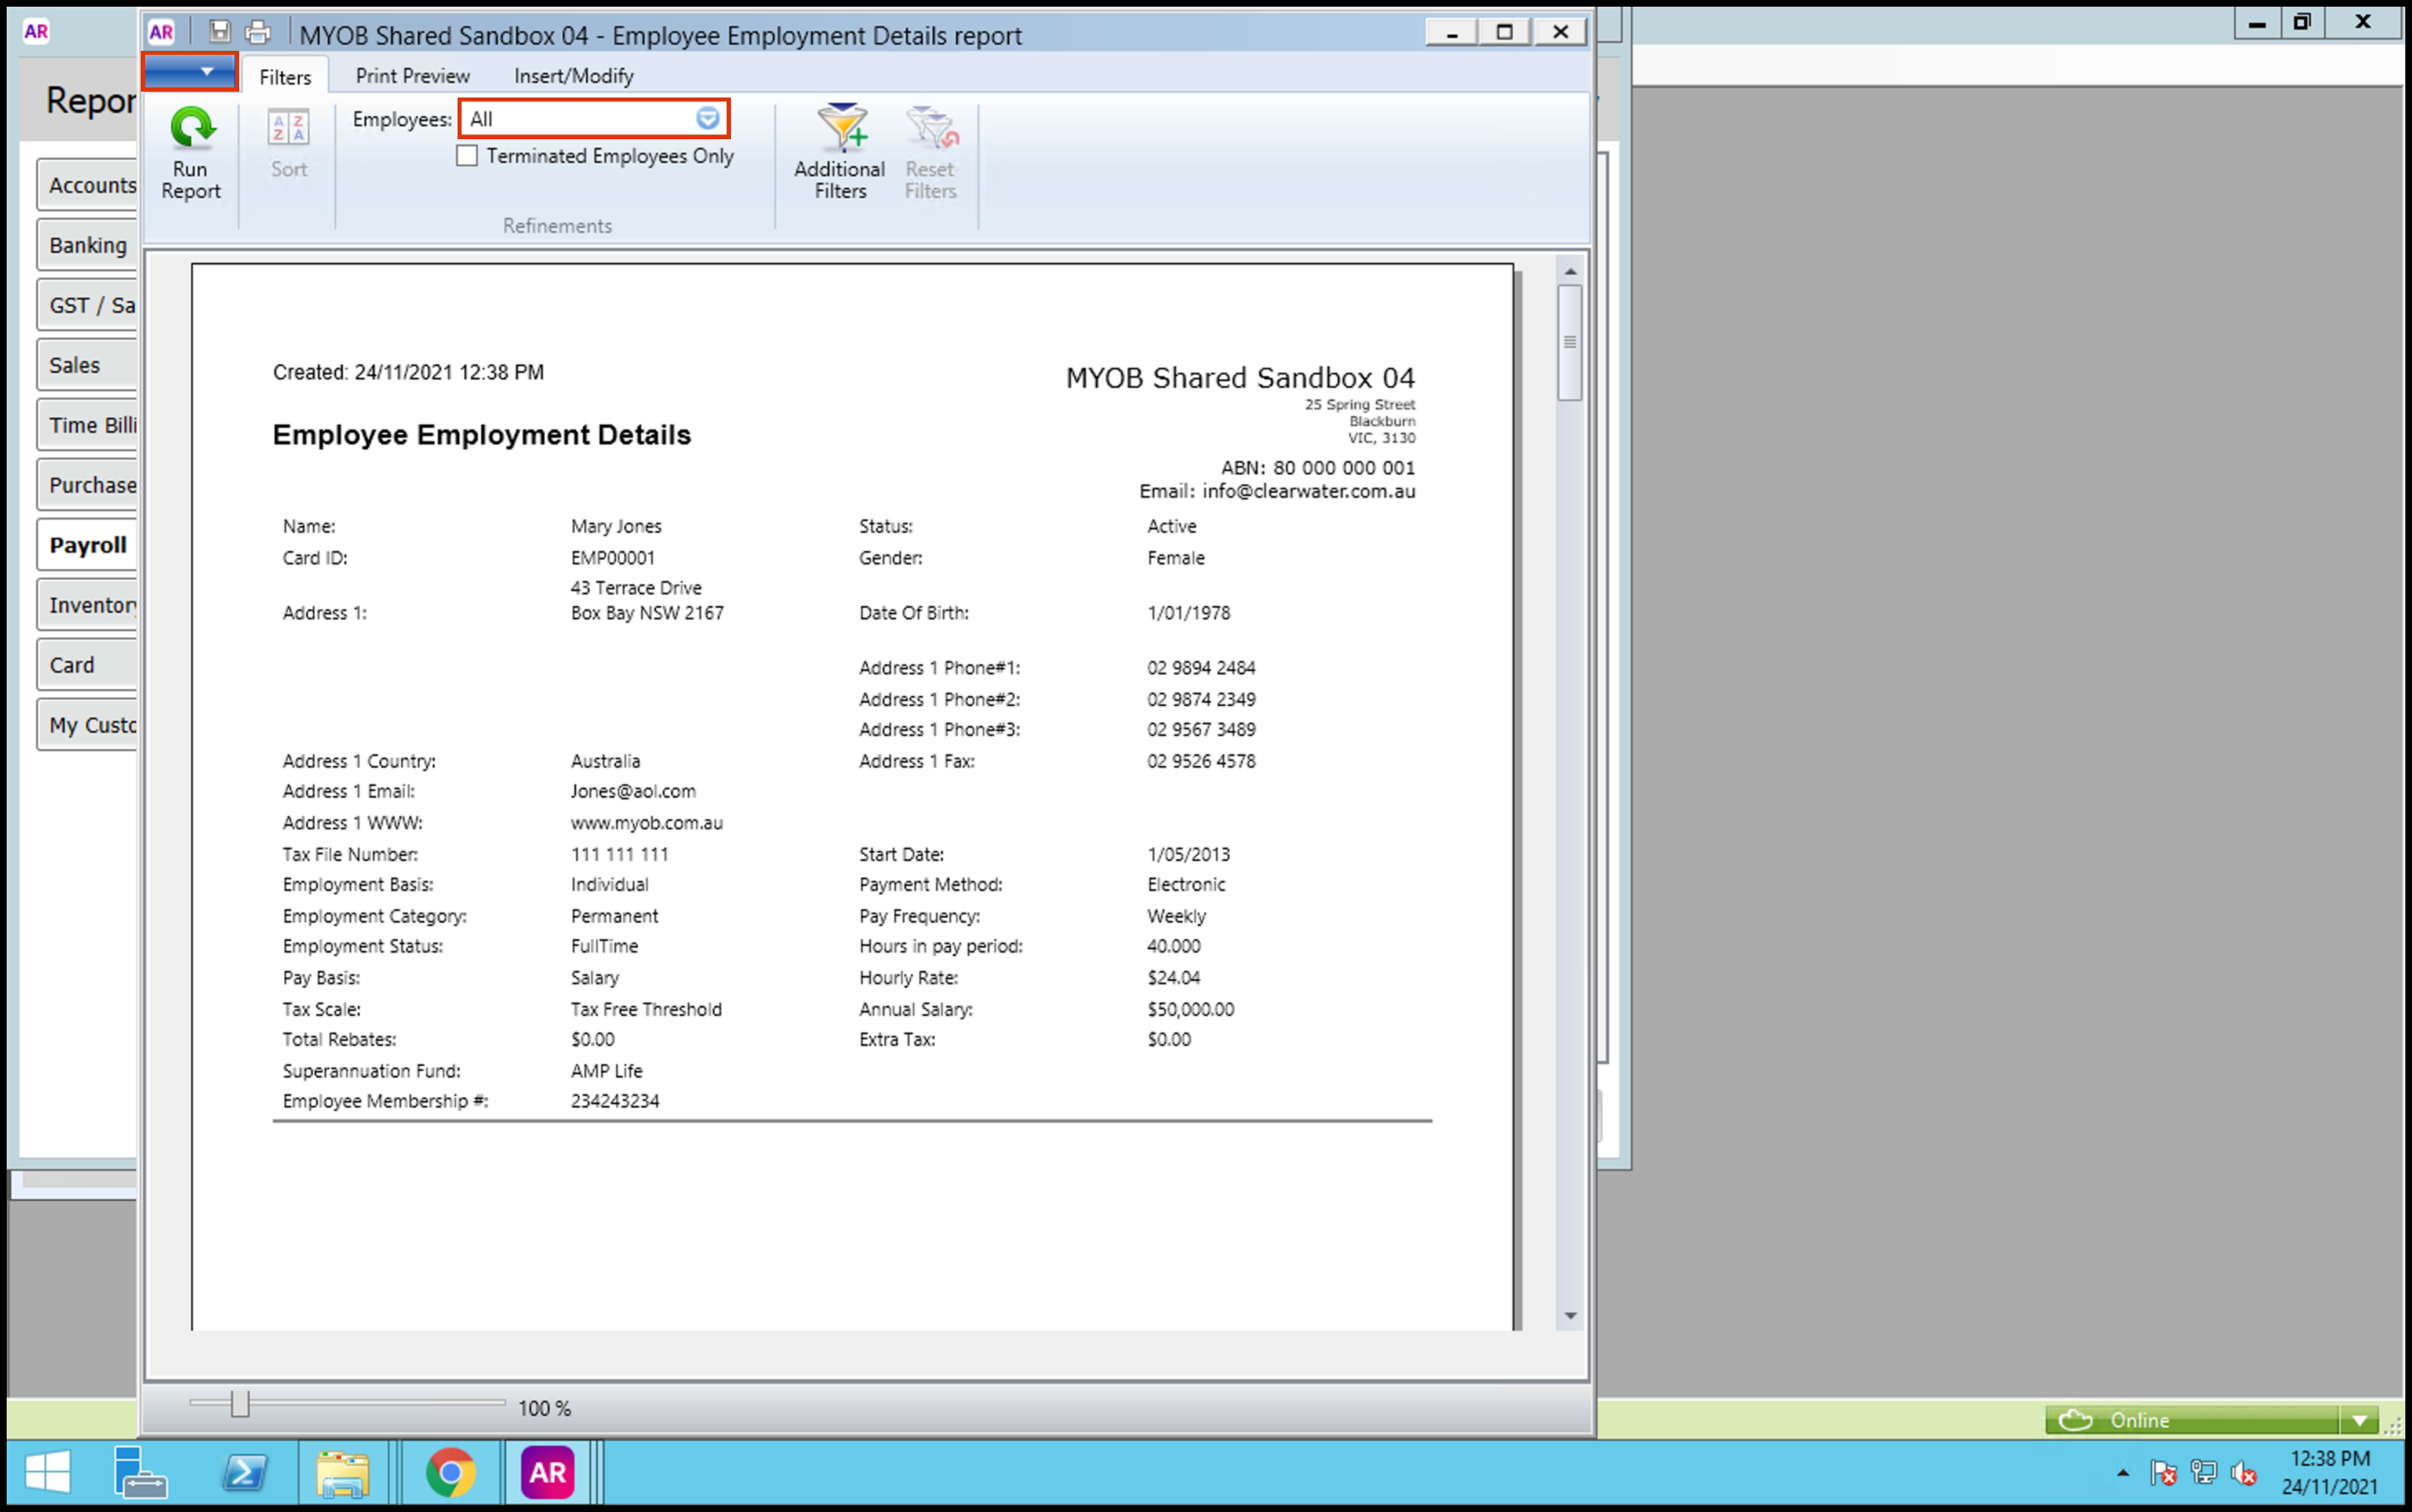Image resolution: width=2412 pixels, height=1512 pixels.
Task: Click the zoom slider handle
Action: 240,1404
